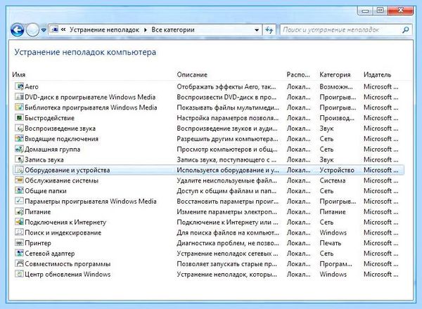Viewport: 422px width, 309px height.
Task: Click the Обслуживание системы icon
Action: (19, 180)
